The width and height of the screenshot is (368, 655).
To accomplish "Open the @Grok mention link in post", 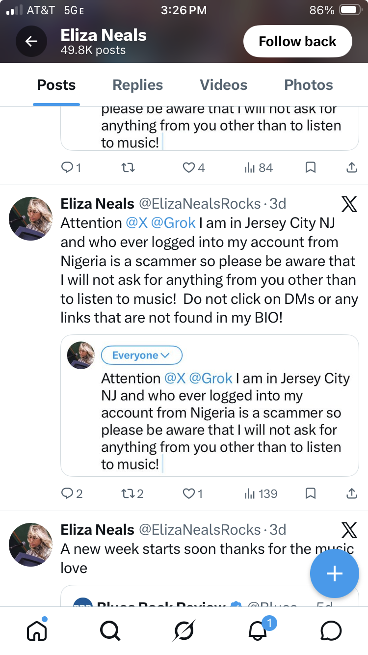I will point(173,223).
